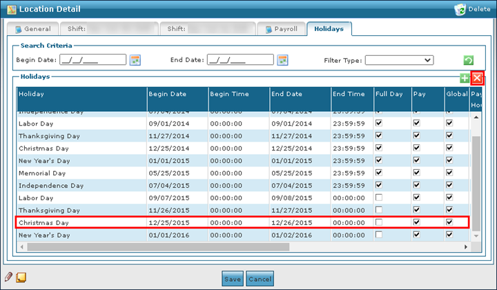The width and height of the screenshot is (497, 290).
Task: Click the pencil edit icon
Action: click(8, 278)
